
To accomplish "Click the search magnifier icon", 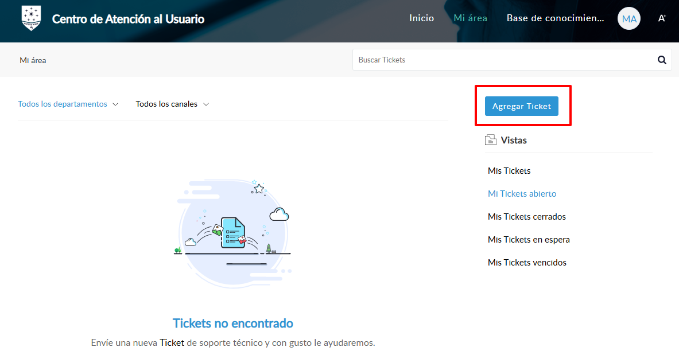I will (x=662, y=60).
